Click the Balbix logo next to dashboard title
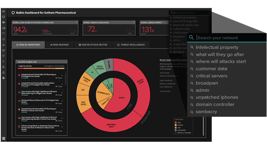The height and width of the screenshot is (150, 267). point(13,13)
